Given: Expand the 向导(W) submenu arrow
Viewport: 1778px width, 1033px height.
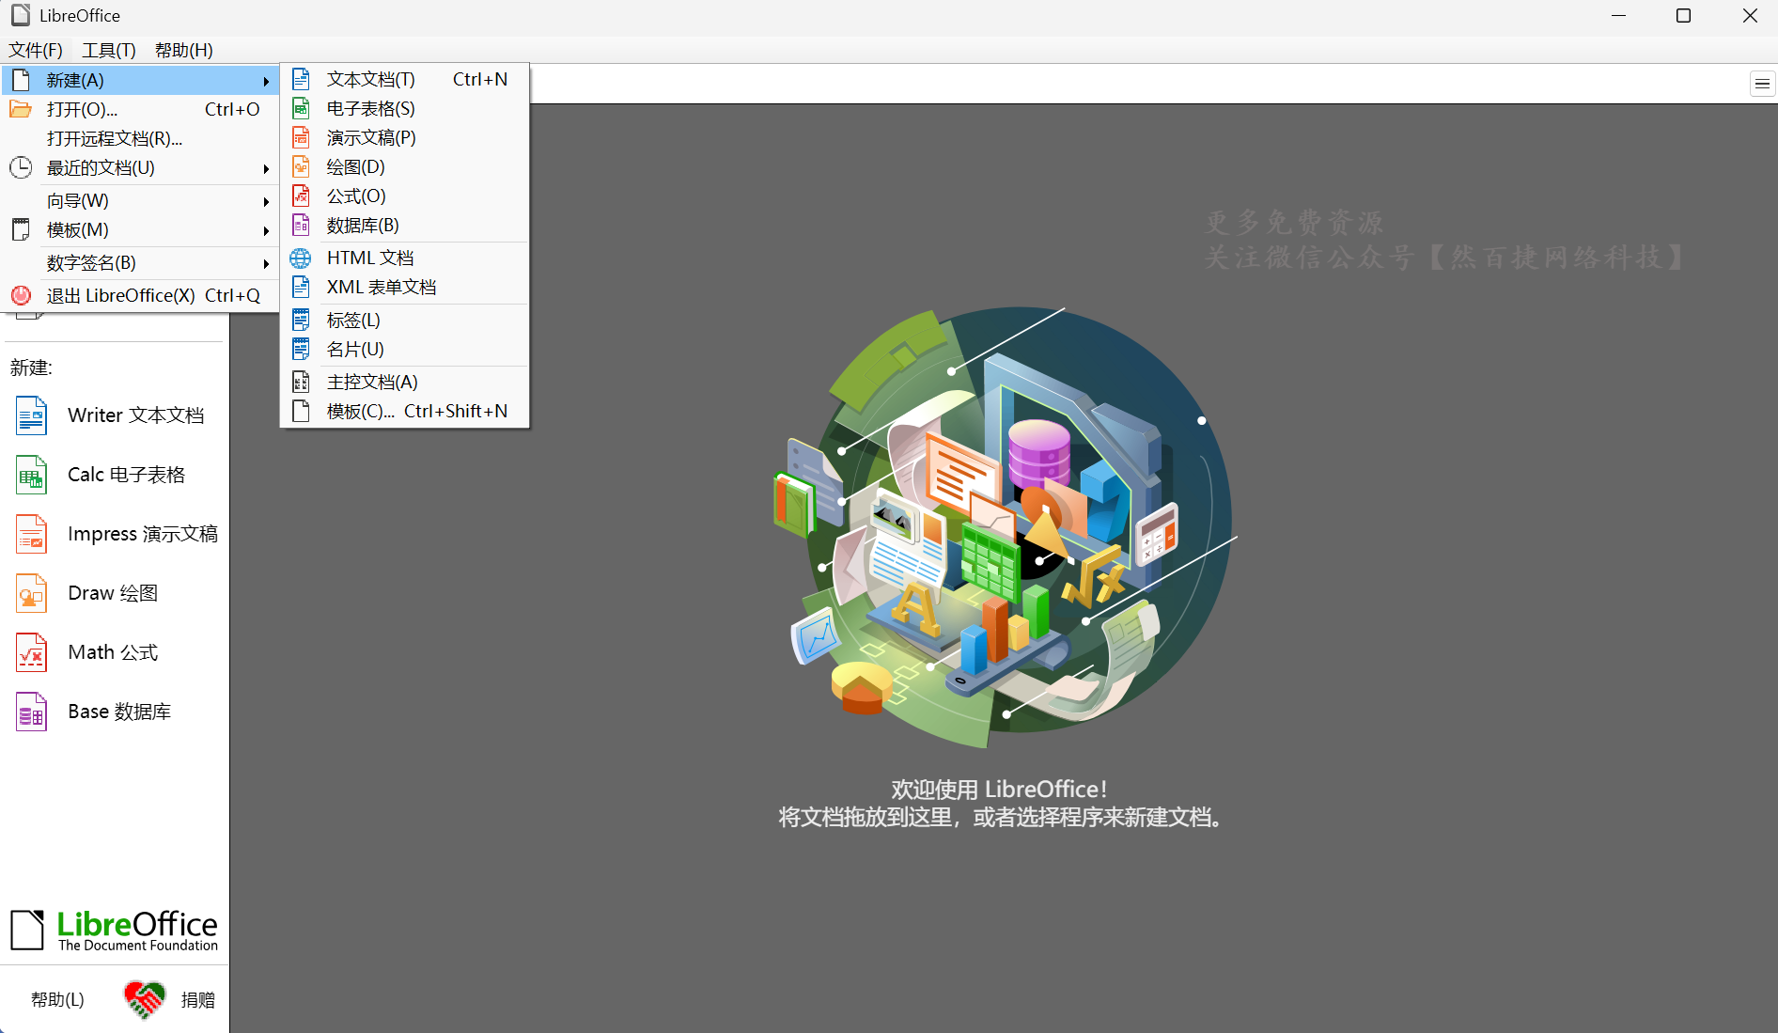Looking at the screenshot, I should coord(267,201).
